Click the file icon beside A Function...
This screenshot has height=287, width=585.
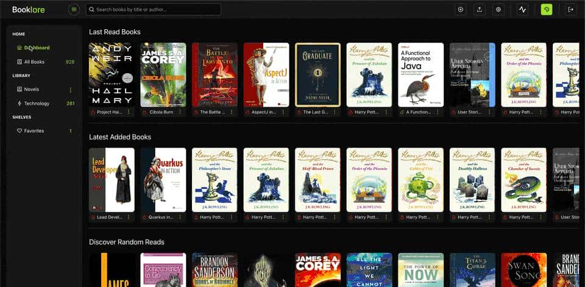point(402,112)
